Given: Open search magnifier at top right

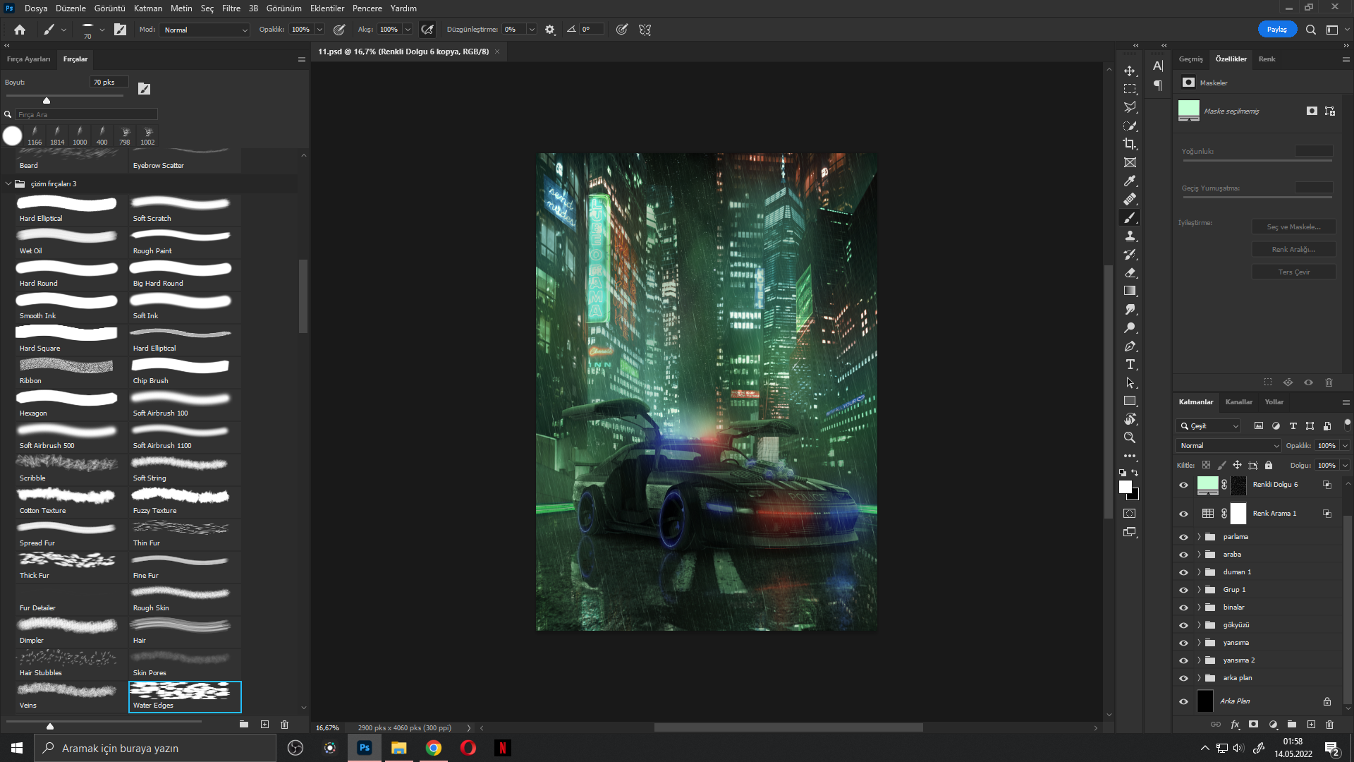Looking at the screenshot, I should 1310,30.
